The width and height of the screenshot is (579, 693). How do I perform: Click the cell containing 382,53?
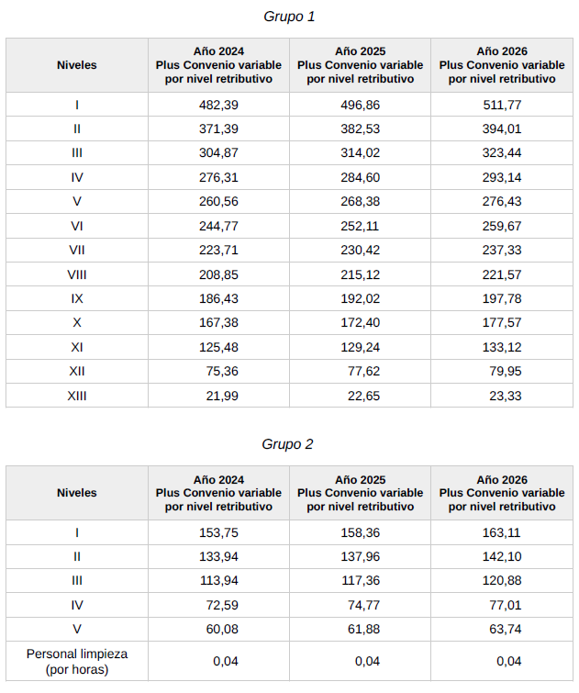361,129
